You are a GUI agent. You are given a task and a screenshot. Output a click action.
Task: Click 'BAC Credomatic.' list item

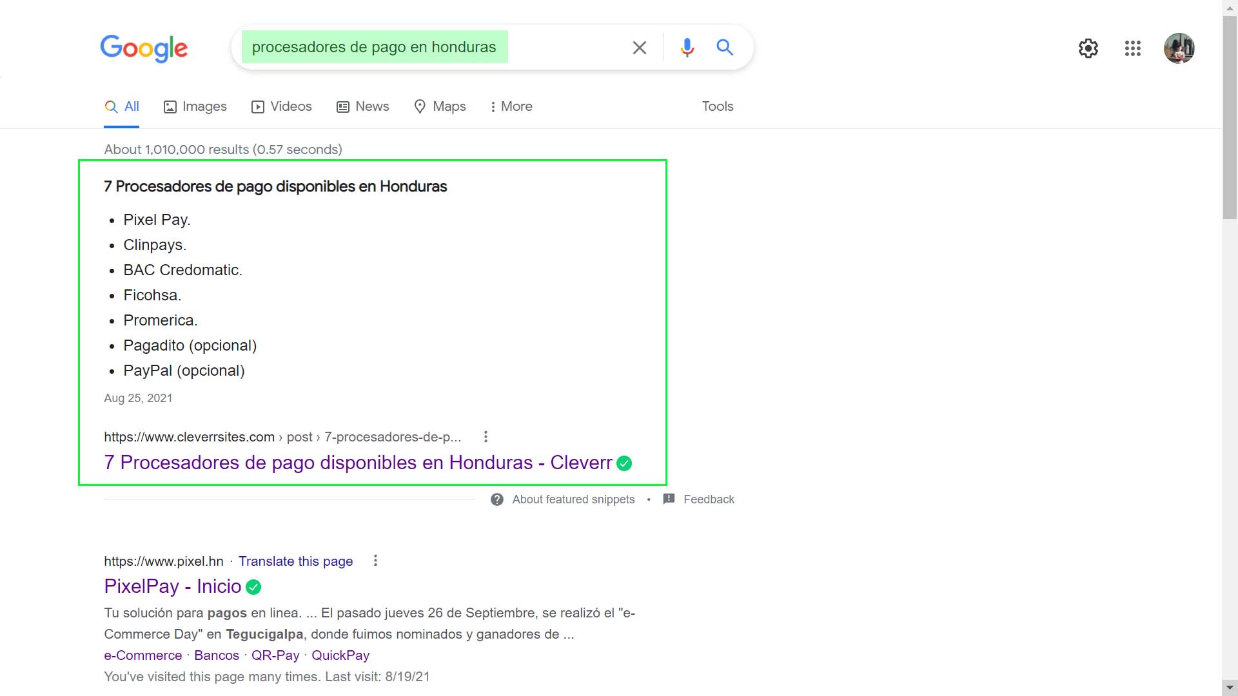pos(183,270)
